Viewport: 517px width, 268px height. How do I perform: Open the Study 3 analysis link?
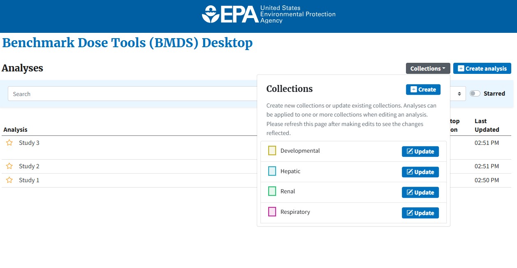tap(29, 143)
